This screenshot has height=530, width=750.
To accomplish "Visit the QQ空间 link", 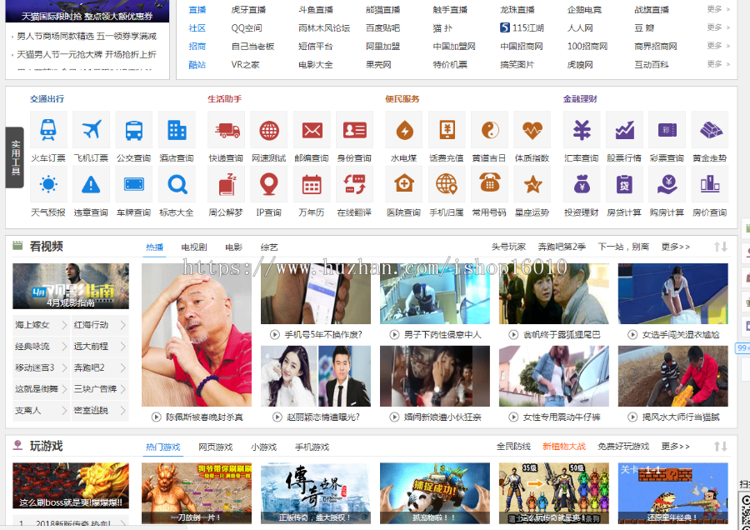I will [x=247, y=27].
